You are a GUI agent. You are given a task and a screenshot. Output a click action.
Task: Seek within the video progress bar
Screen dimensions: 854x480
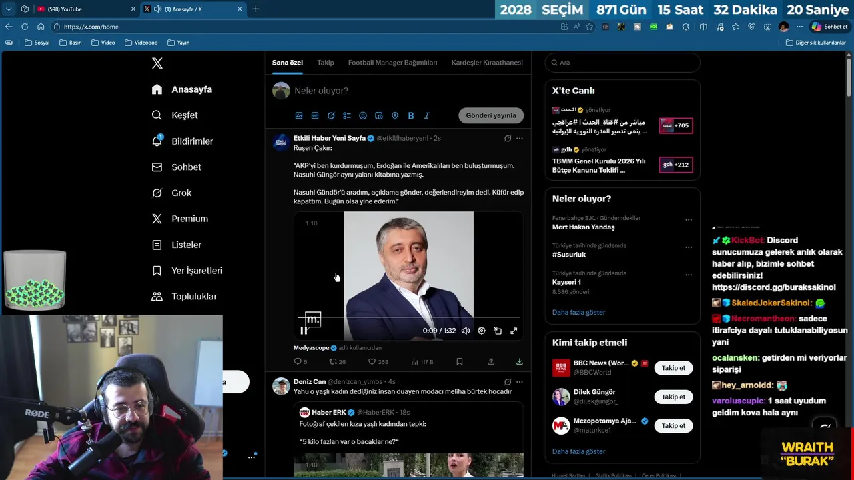pos(408,318)
